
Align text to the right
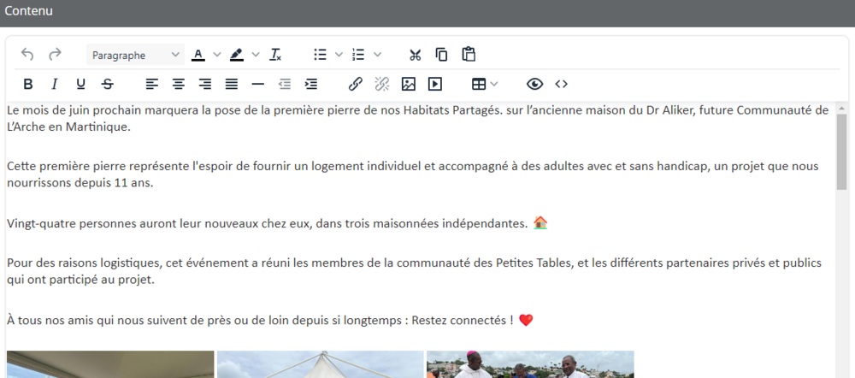click(x=205, y=84)
